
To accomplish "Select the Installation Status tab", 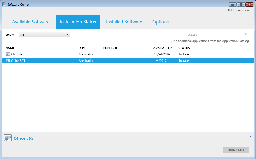I will tap(78, 22).
